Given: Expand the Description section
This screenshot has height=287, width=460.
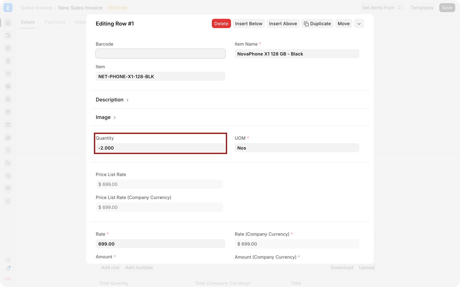Looking at the screenshot, I should click(x=112, y=100).
